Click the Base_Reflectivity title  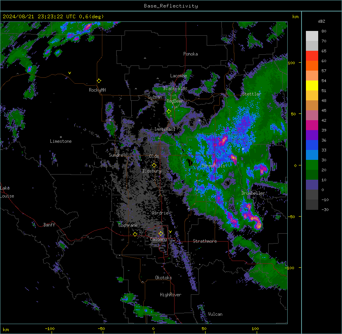click(171, 6)
